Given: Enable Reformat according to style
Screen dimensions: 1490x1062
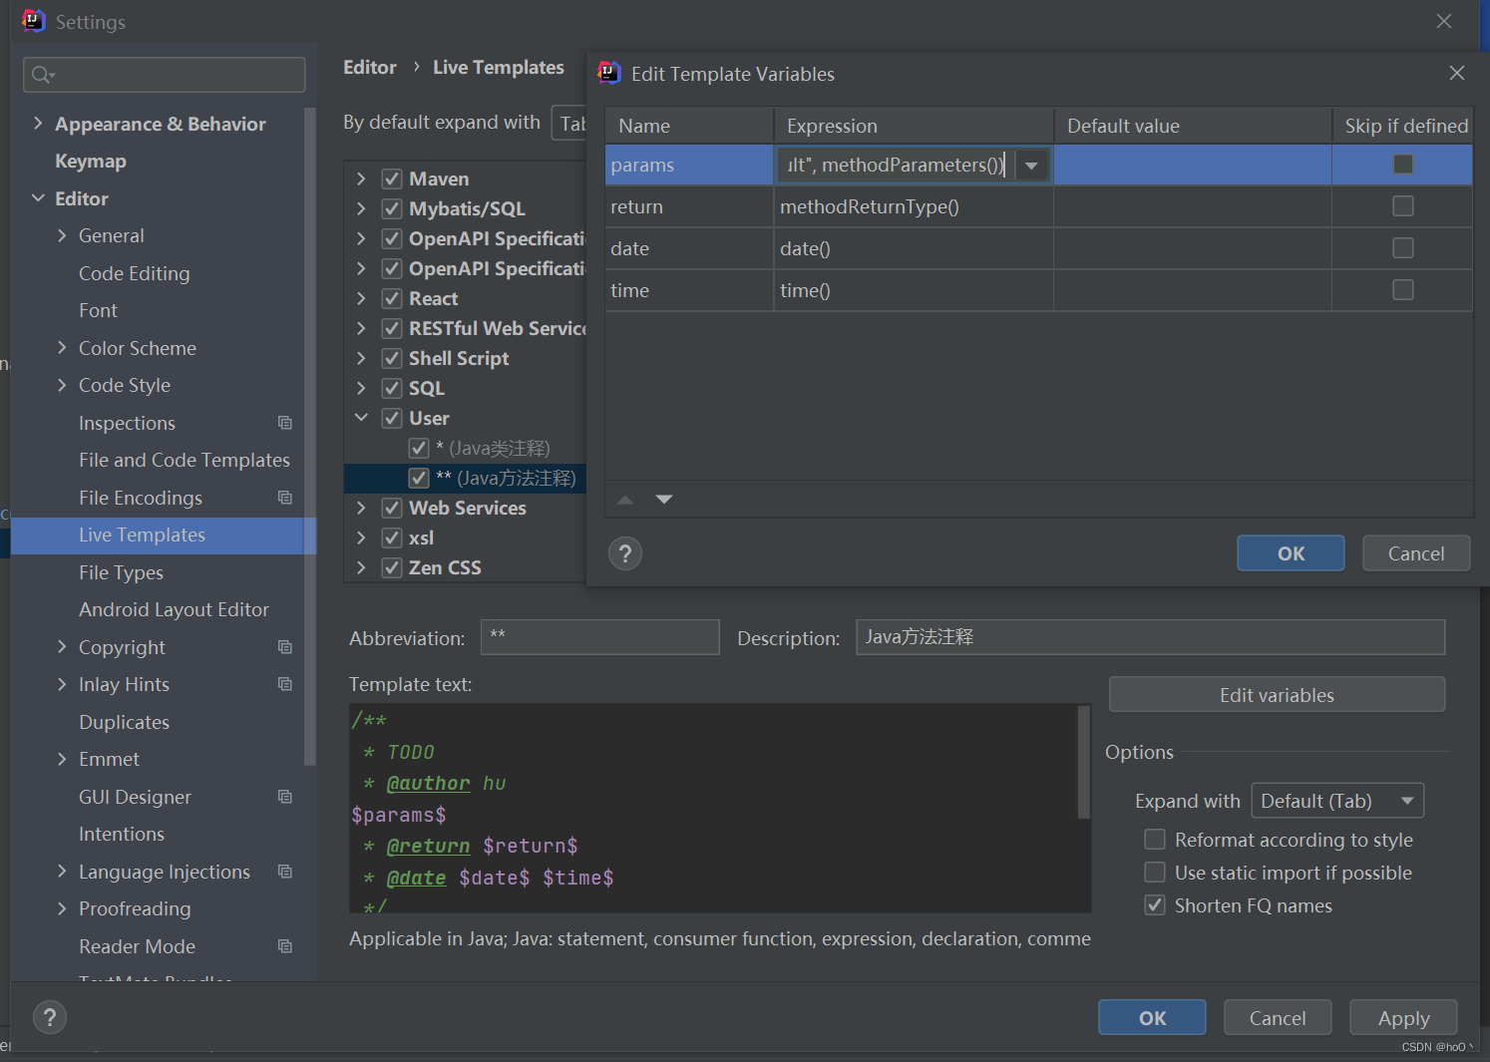Looking at the screenshot, I should pyautogui.click(x=1155, y=840).
